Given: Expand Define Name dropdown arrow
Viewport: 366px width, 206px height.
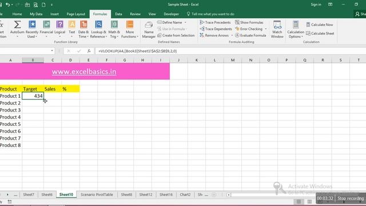Looking at the screenshot, I should pyautogui.click(x=185, y=22).
